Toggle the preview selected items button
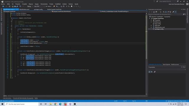The image size is (189, 106). tap(176, 12)
